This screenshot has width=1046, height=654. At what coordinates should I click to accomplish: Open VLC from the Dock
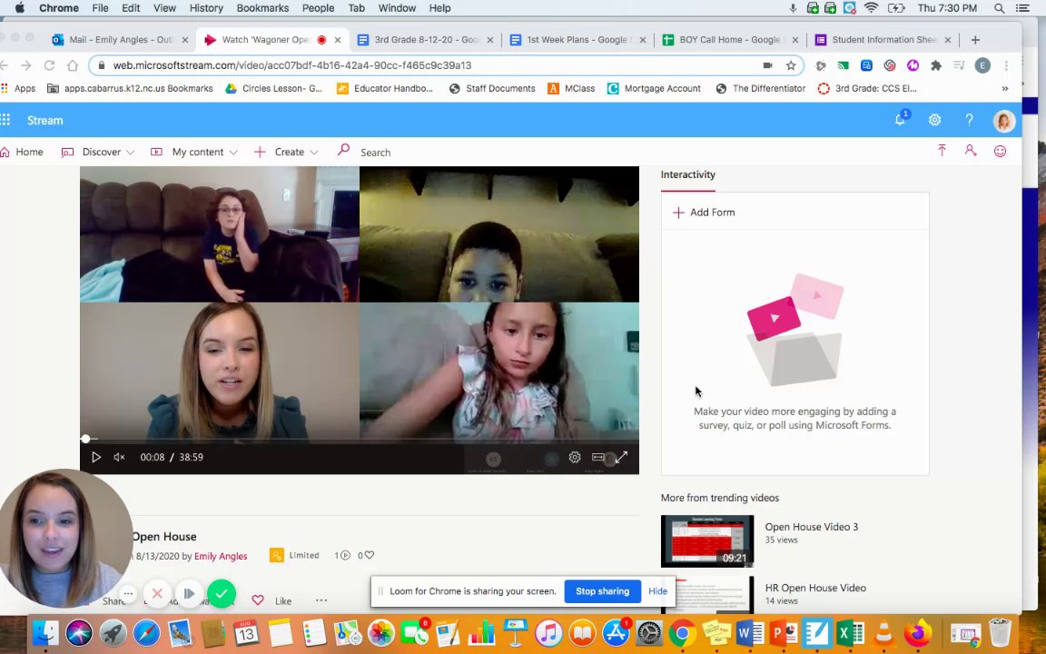point(883,632)
